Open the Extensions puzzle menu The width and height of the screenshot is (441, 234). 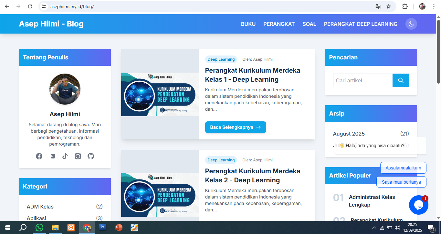(405, 6)
